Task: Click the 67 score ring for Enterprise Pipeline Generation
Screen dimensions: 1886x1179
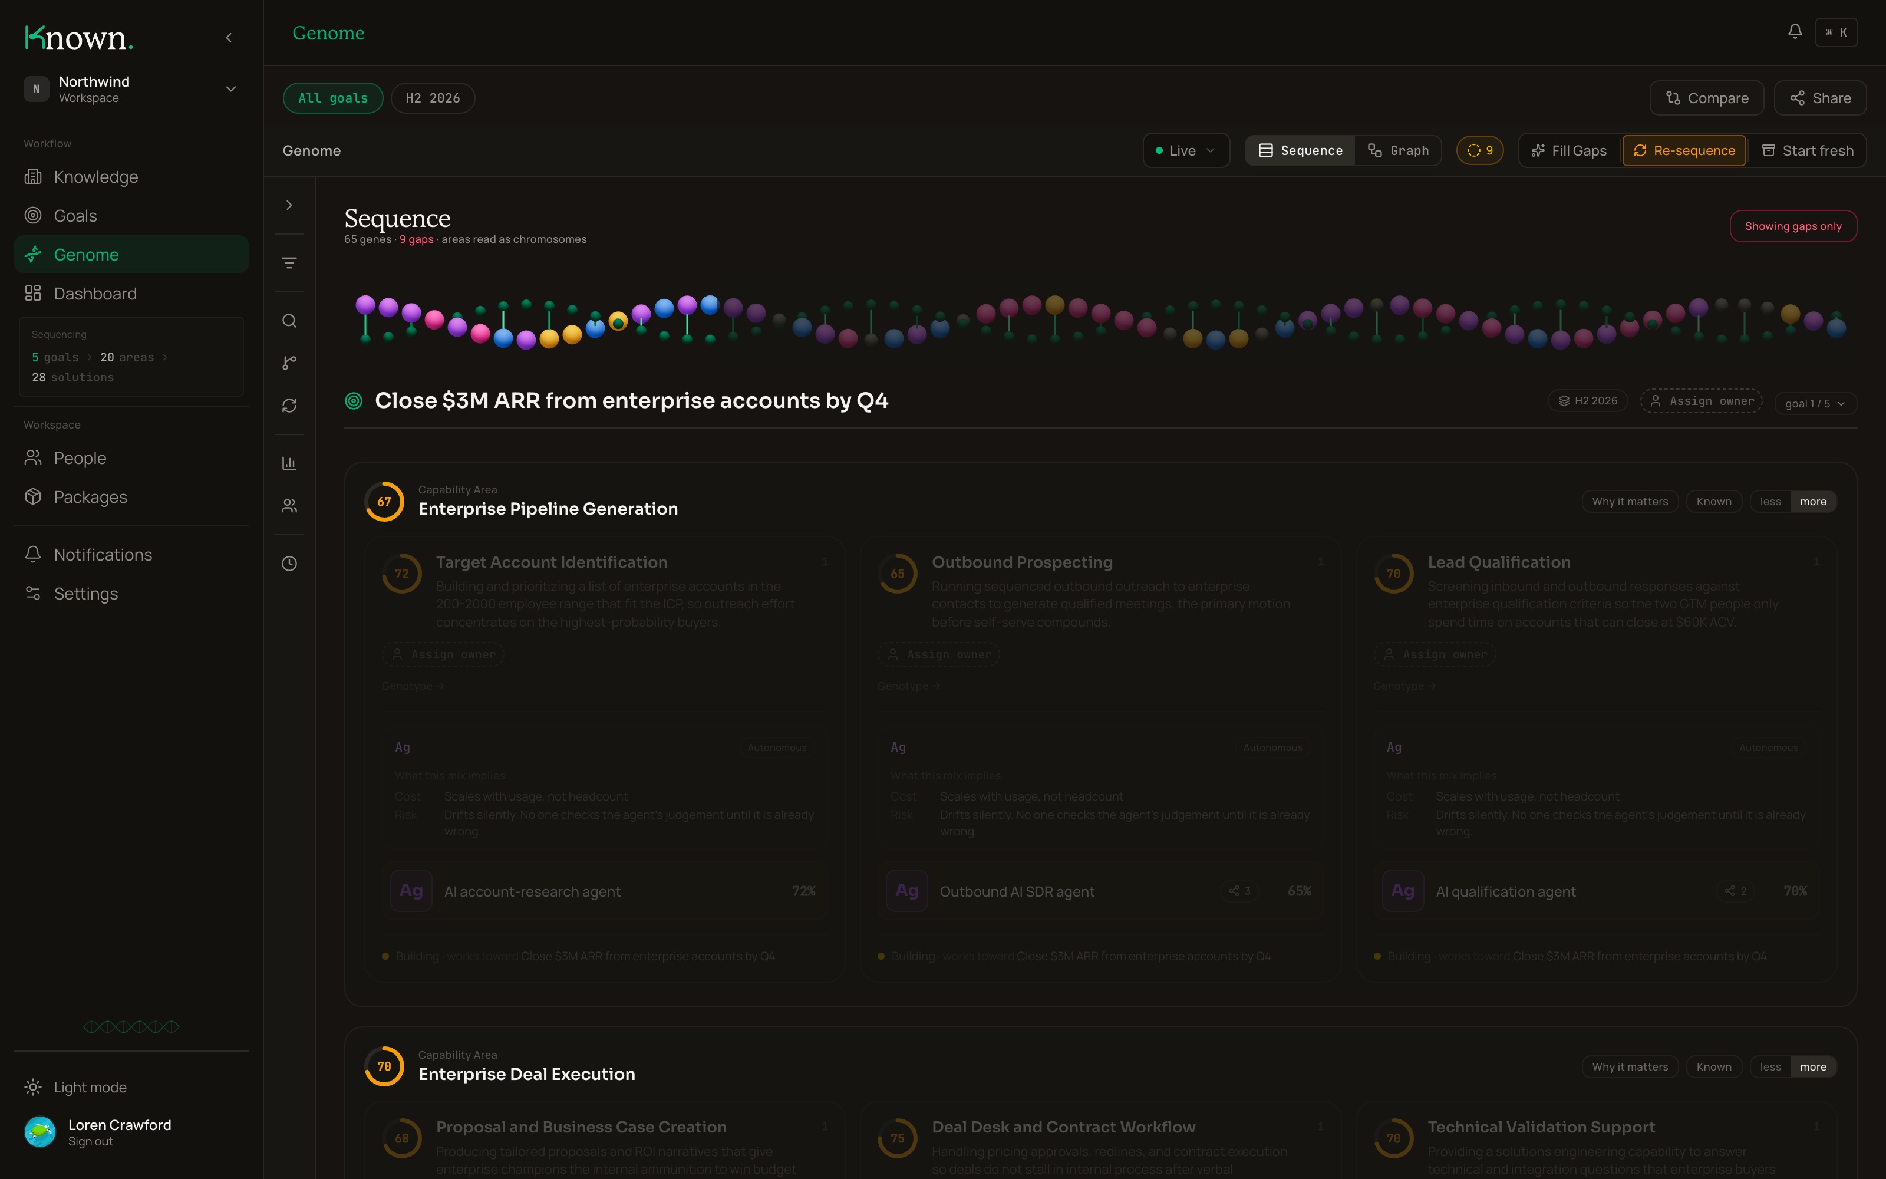Action: pyautogui.click(x=384, y=502)
